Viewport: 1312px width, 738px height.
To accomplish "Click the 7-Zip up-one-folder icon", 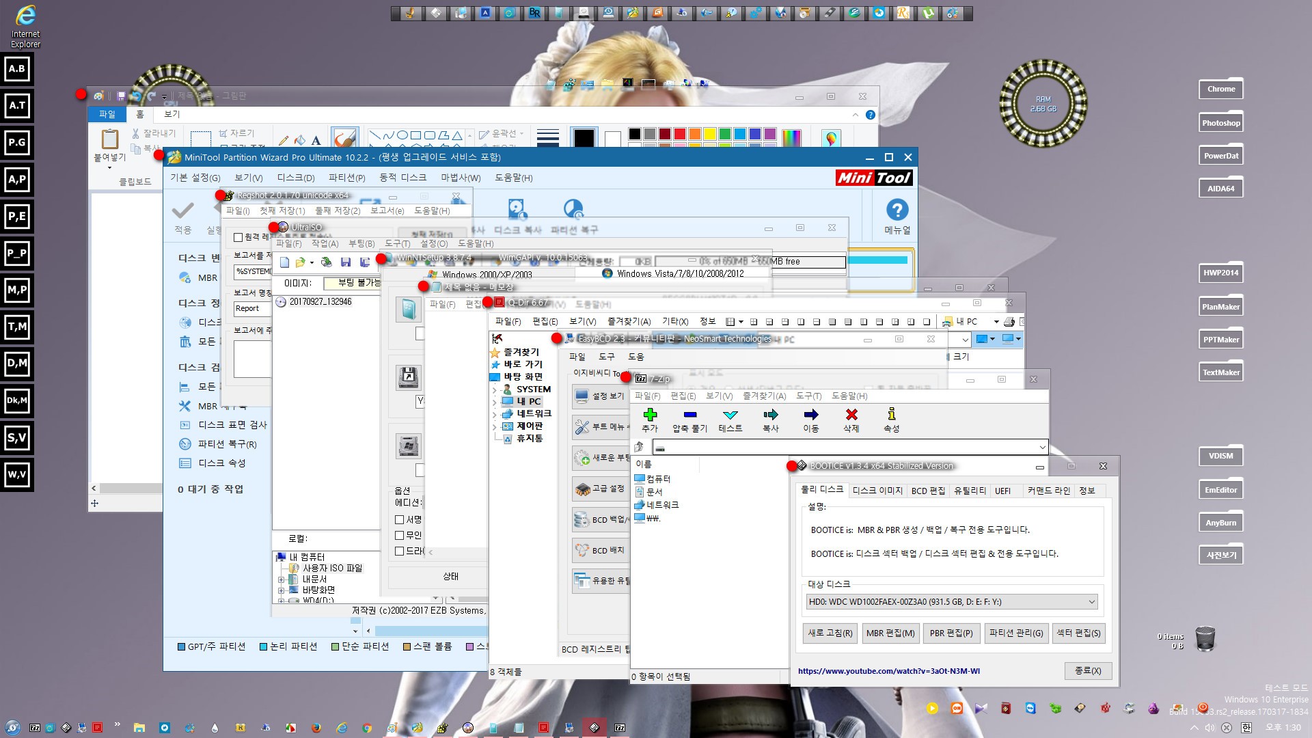I will 639,447.
